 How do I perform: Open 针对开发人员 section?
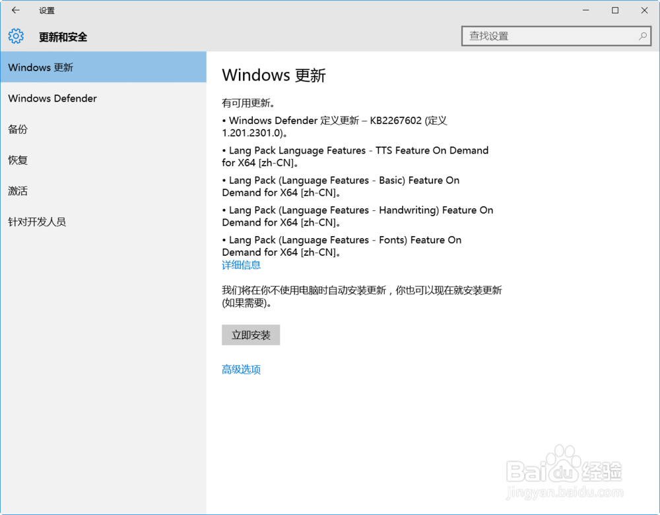103,222
